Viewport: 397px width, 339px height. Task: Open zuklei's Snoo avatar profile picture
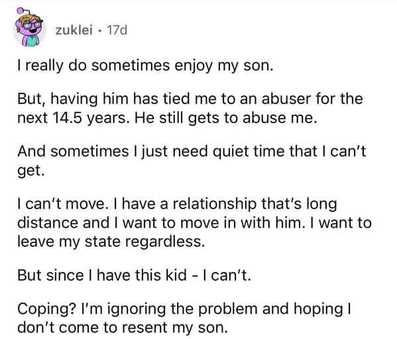pos(29,28)
